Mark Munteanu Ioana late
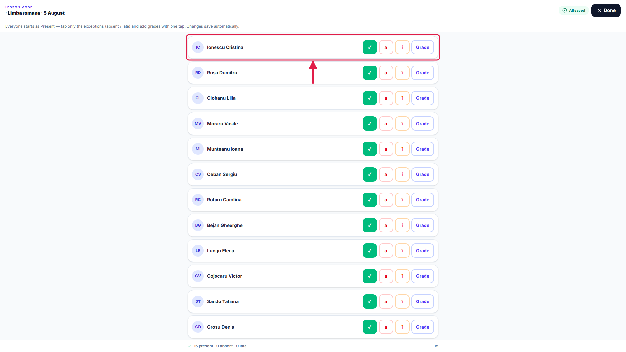The image size is (626, 352). [402, 149]
